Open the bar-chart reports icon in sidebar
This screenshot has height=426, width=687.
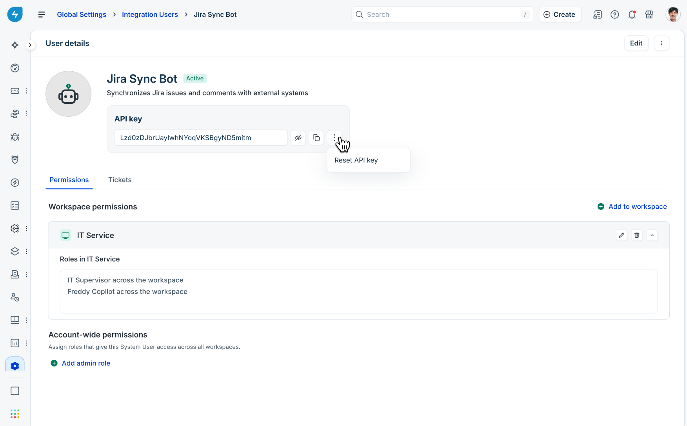click(x=15, y=343)
